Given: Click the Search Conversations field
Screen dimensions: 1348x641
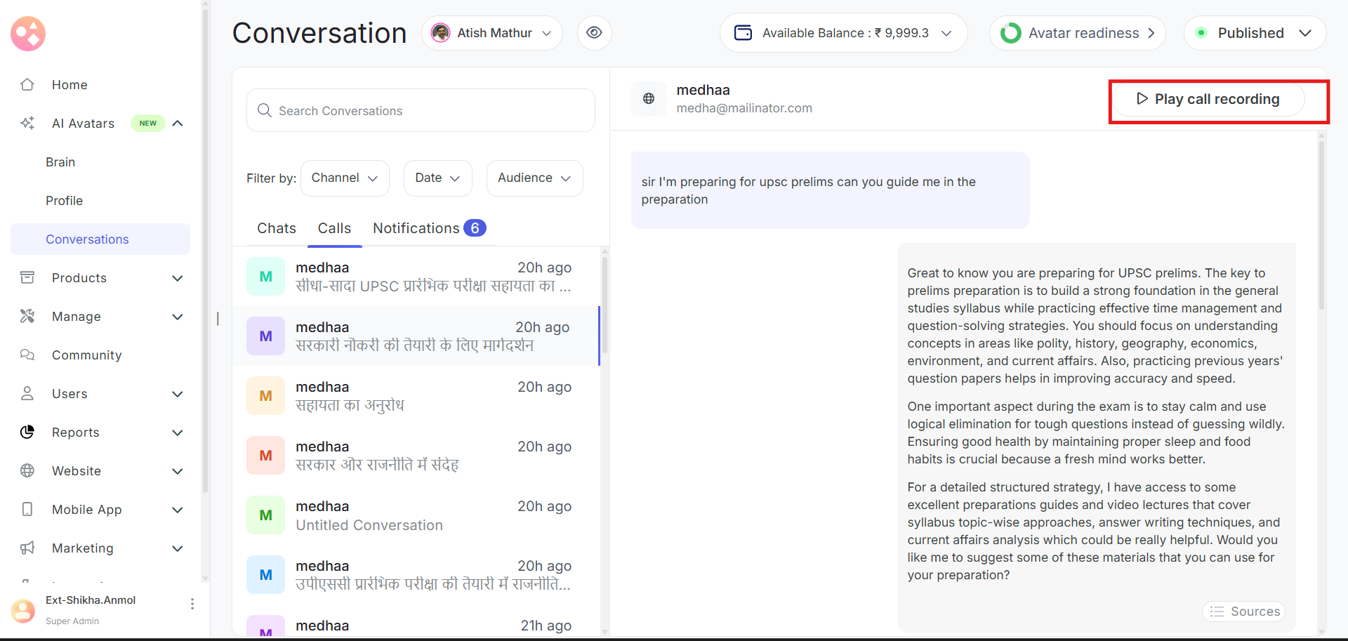Looking at the screenshot, I should (x=421, y=111).
